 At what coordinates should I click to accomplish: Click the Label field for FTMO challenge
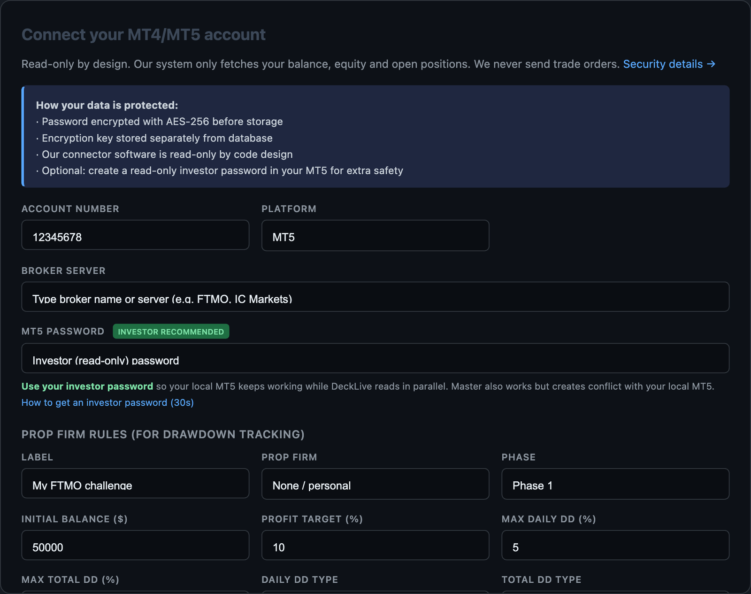135,483
